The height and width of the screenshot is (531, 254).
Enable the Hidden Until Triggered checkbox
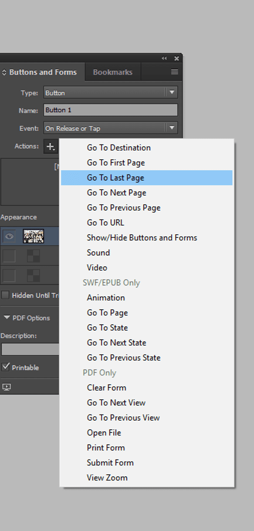point(5,295)
